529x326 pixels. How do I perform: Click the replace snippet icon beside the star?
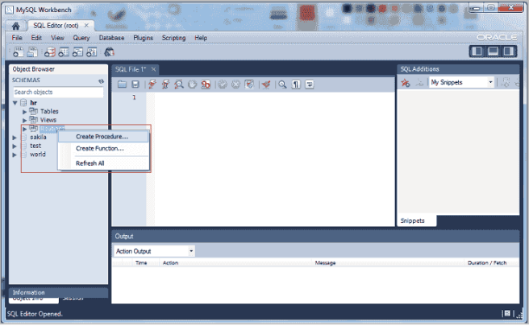419,83
